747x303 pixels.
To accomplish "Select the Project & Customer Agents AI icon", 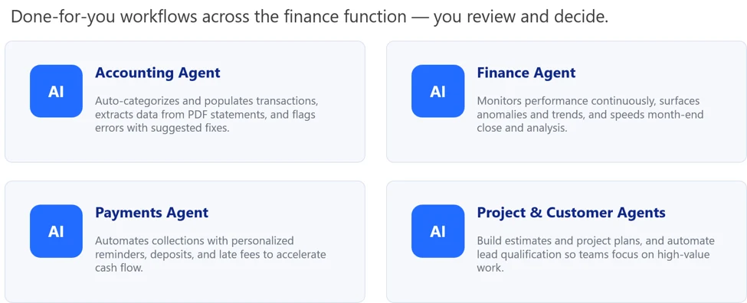I will tap(437, 231).
